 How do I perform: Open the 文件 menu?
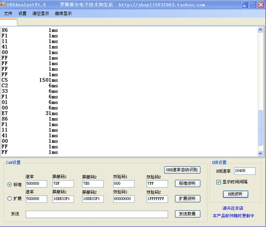[8, 13]
